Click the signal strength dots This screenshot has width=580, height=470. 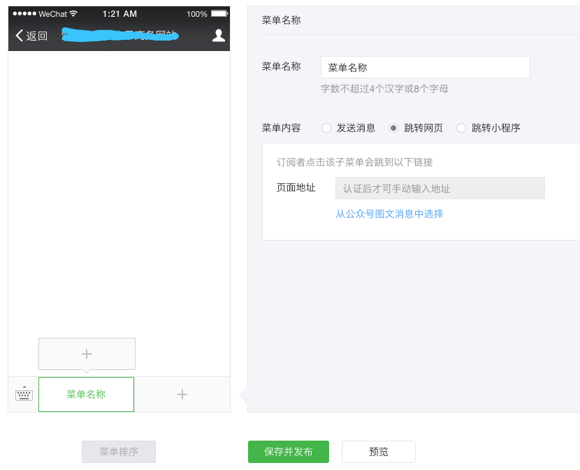click(24, 14)
